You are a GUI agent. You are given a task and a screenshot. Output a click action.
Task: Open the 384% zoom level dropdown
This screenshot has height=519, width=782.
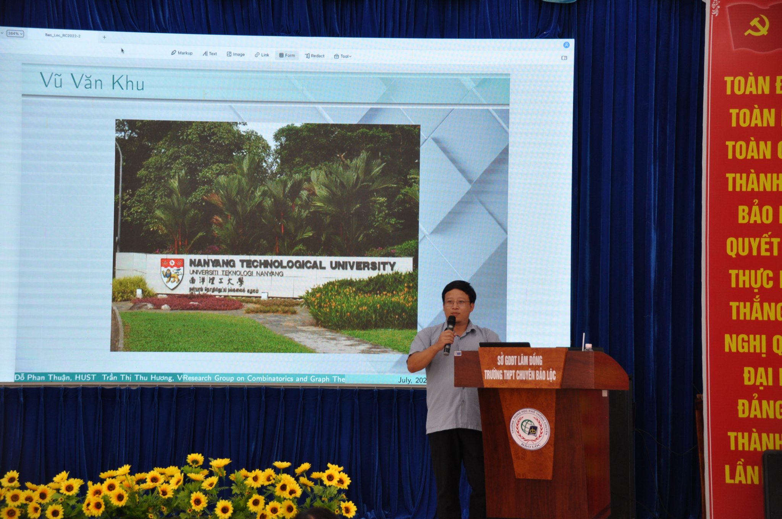click(15, 34)
